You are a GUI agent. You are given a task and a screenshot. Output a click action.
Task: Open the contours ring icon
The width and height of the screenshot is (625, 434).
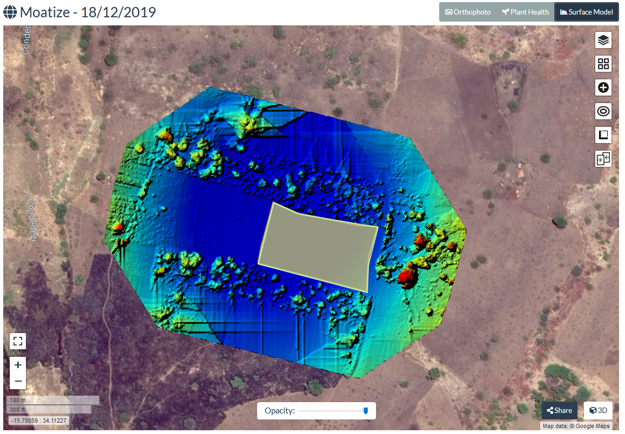(x=603, y=111)
